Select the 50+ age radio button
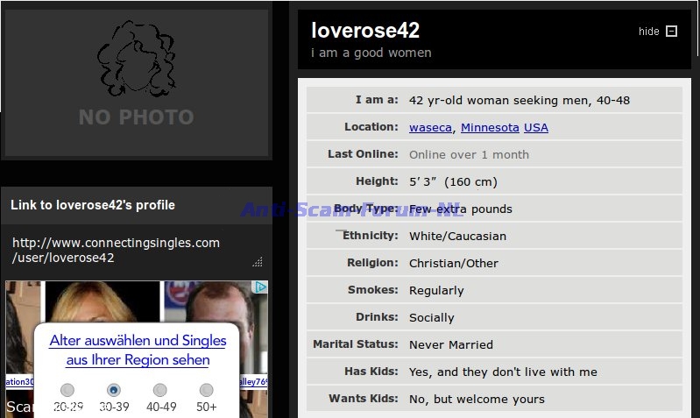The image size is (700, 418). point(206,390)
